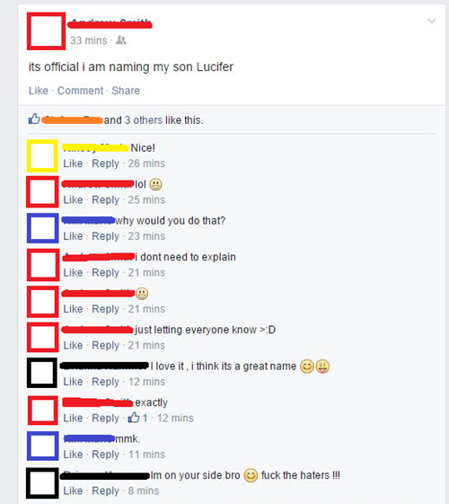This screenshot has width=449, height=504.
Task: Reply to "I love it" comment
Action: tap(105, 382)
